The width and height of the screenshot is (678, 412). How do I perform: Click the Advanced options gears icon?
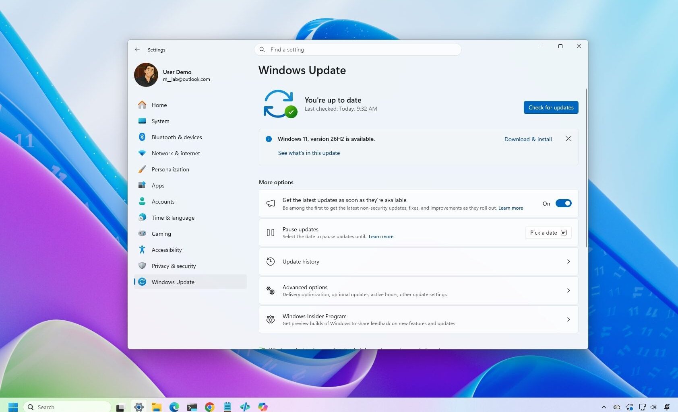pos(271,290)
